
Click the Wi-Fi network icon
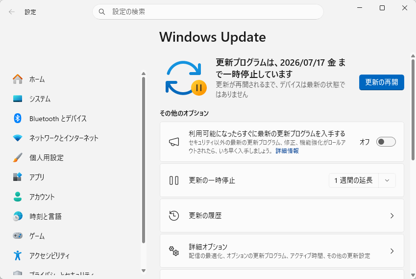coord(18,138)
